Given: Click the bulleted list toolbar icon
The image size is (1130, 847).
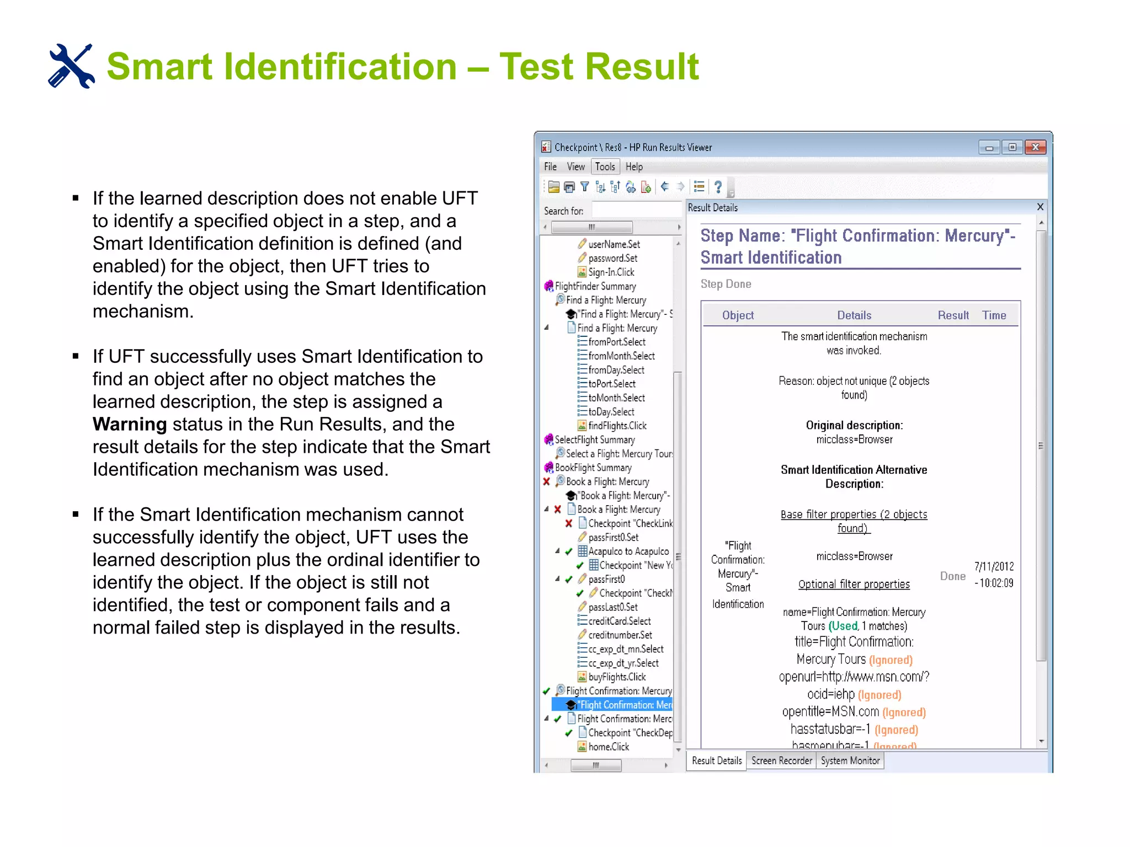Looking at the screenshot, I should pos(699,187).
